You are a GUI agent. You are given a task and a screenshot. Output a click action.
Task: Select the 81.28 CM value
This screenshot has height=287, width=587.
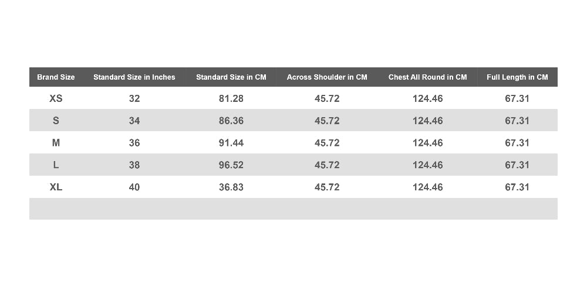pos(231,98)
